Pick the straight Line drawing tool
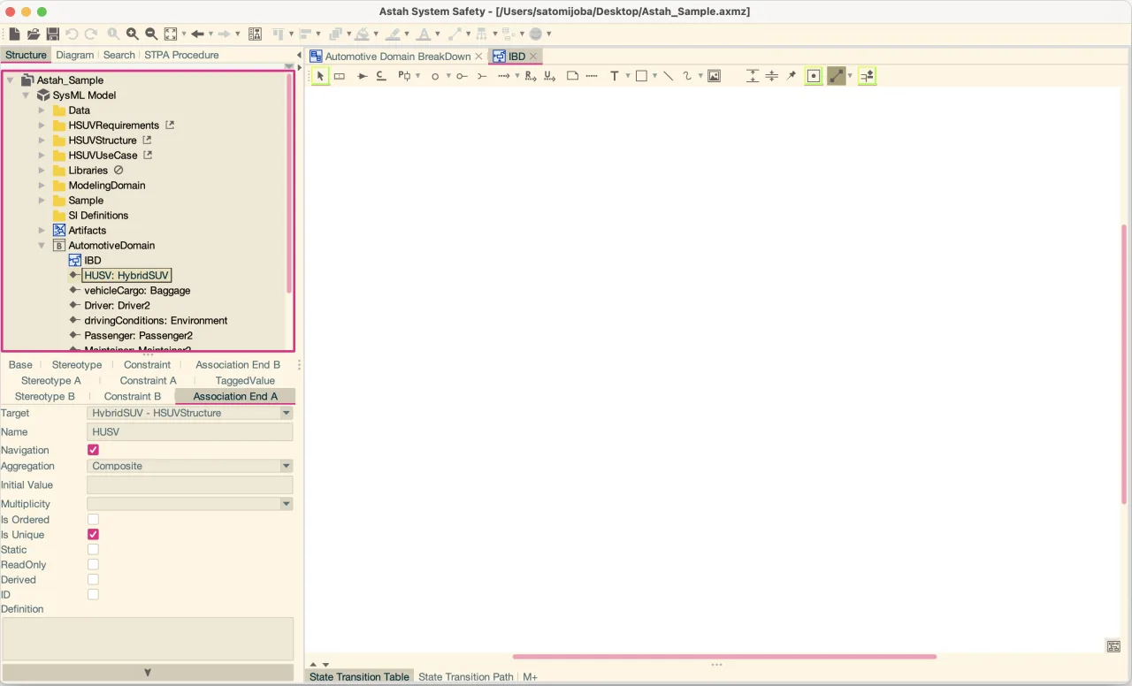 668,76
